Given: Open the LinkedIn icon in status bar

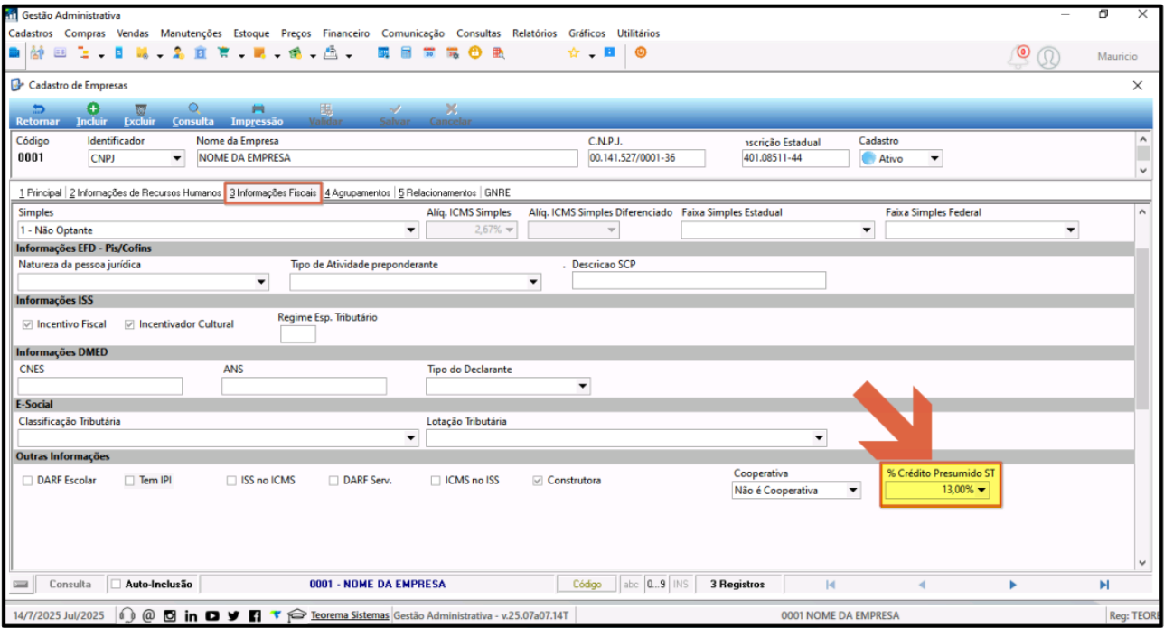Looking at the screenshot, I should tap(191, 615).
